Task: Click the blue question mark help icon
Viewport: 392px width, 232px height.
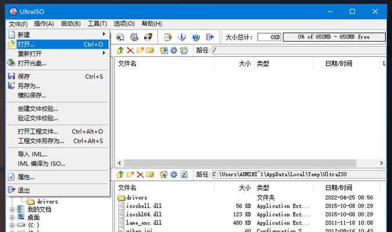Action: coord(196,37)
